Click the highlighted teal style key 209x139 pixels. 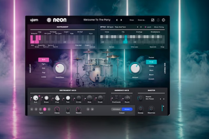coord(126,39)
